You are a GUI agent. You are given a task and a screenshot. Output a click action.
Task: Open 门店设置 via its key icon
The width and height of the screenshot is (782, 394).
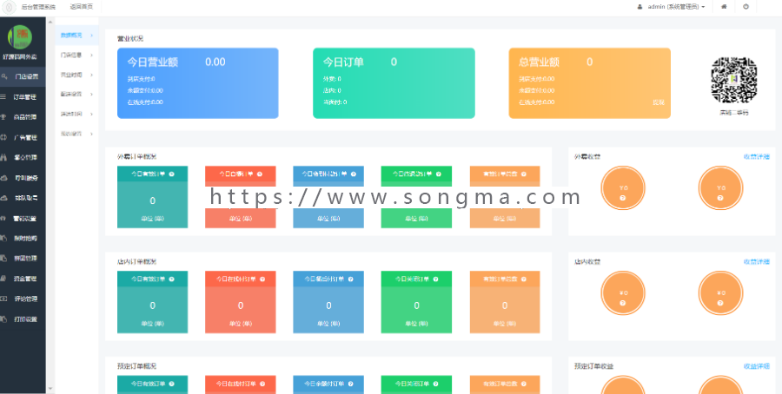[4, 76]
